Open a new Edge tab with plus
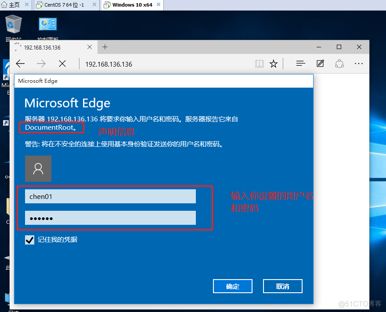This screenshot has width=386, height=312. 105,47
